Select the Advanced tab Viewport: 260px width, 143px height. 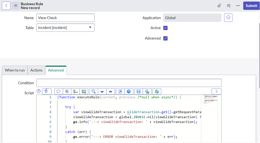[x=56, y=70]
